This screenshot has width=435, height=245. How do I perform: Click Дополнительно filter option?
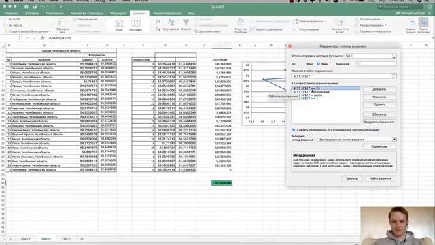tap(207, 31)
